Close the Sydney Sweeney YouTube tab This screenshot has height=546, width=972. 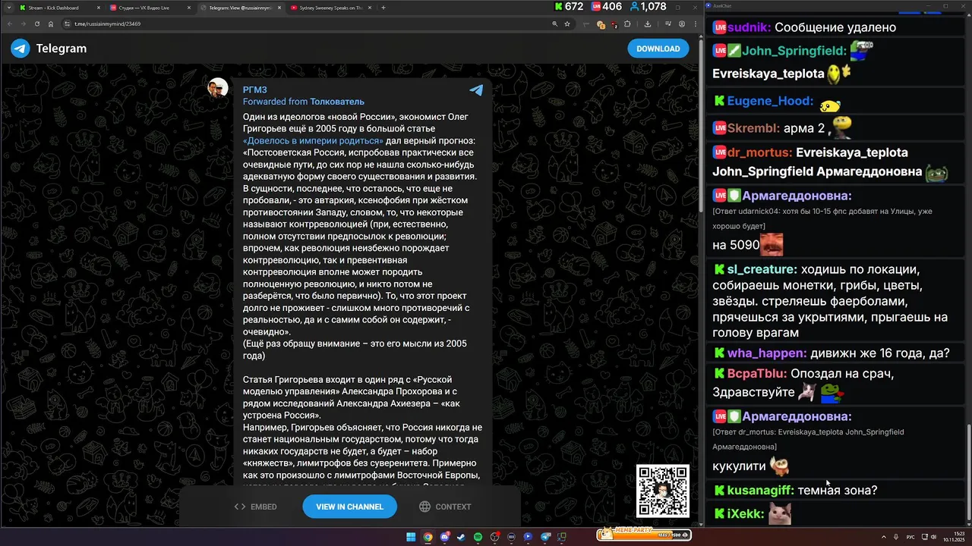(x=371, y=8)
